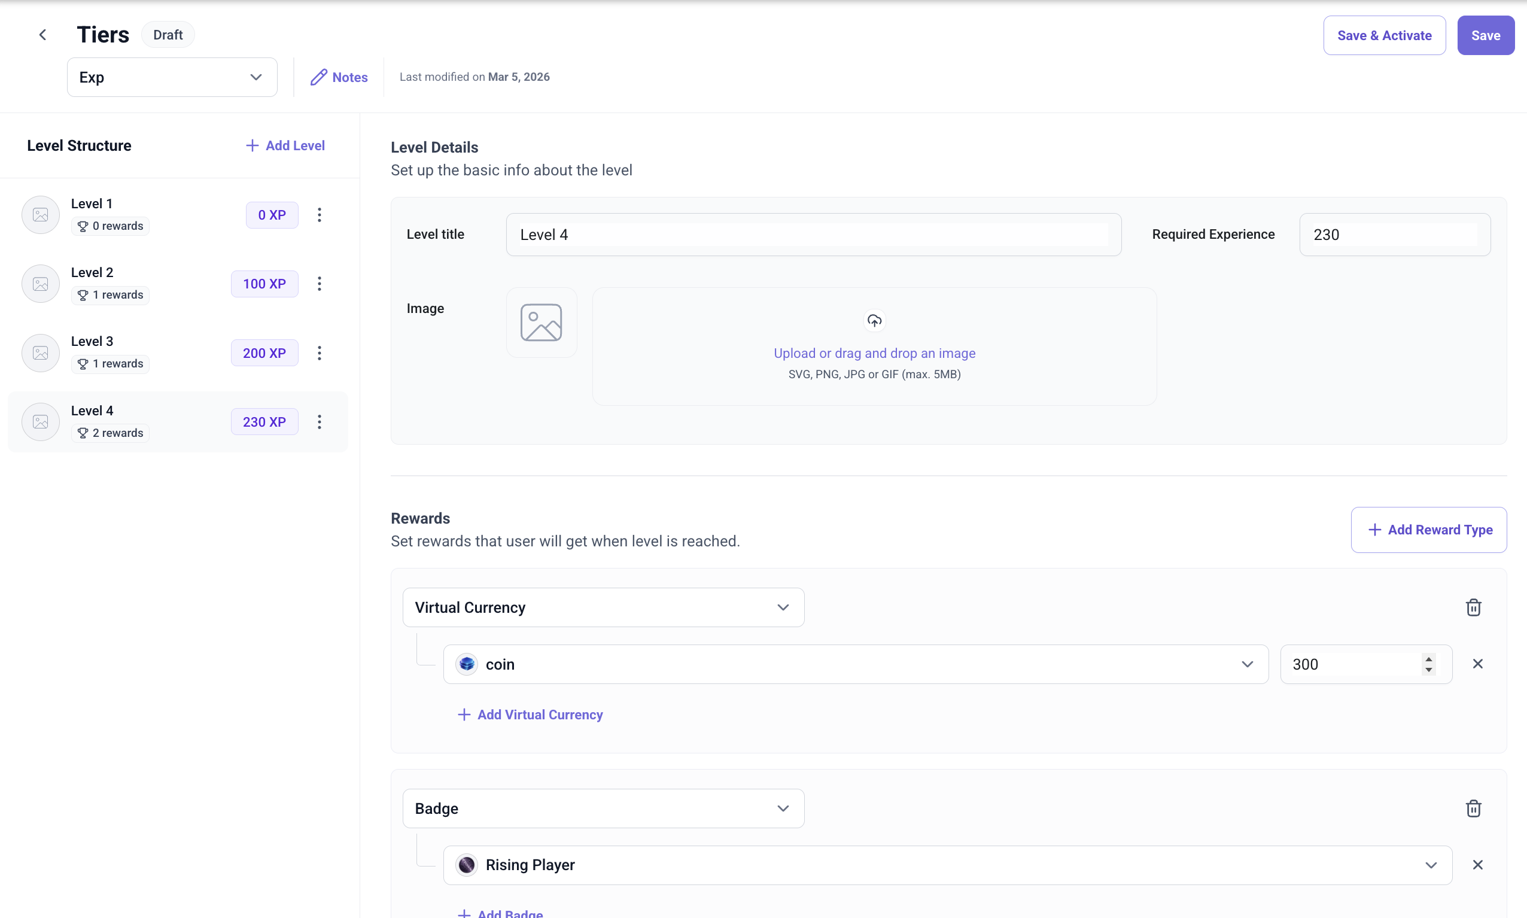
Task: Click the coin currency icon
Action: point(467,664)
